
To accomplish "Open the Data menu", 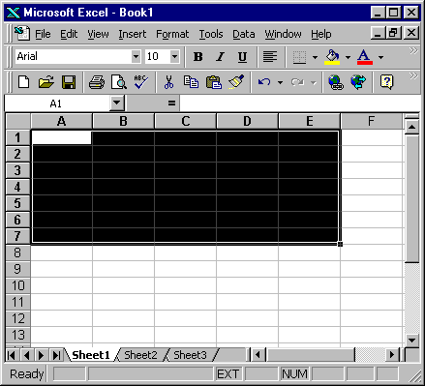I will pyautogui.click(x=244, y=34).
